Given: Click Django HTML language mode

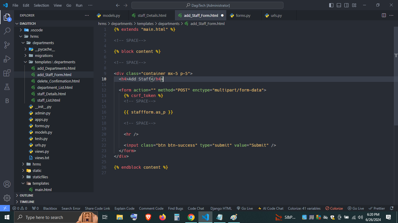Looking at the screenshot, I should coord(221,208).
